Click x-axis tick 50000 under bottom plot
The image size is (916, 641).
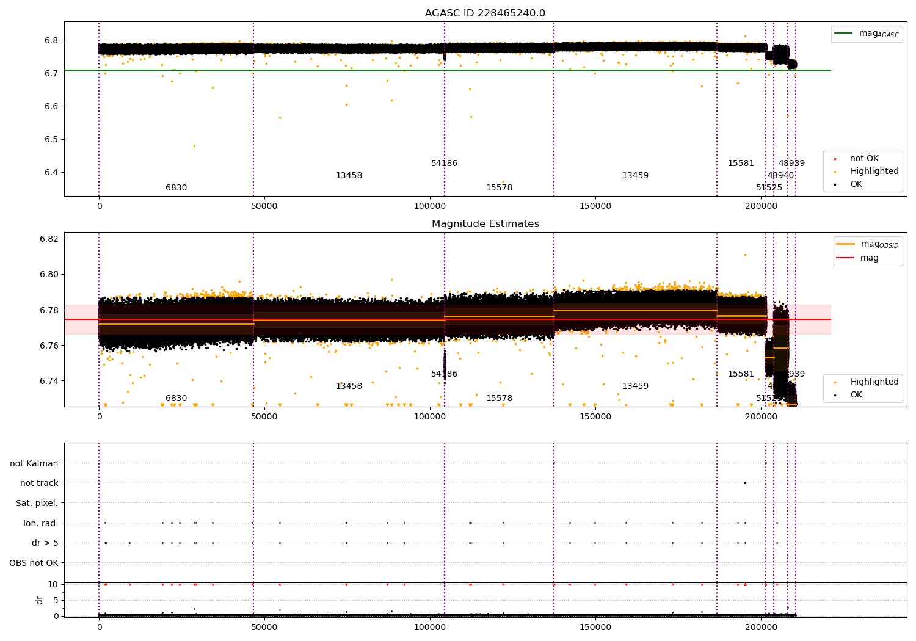(x=264, y=628)
